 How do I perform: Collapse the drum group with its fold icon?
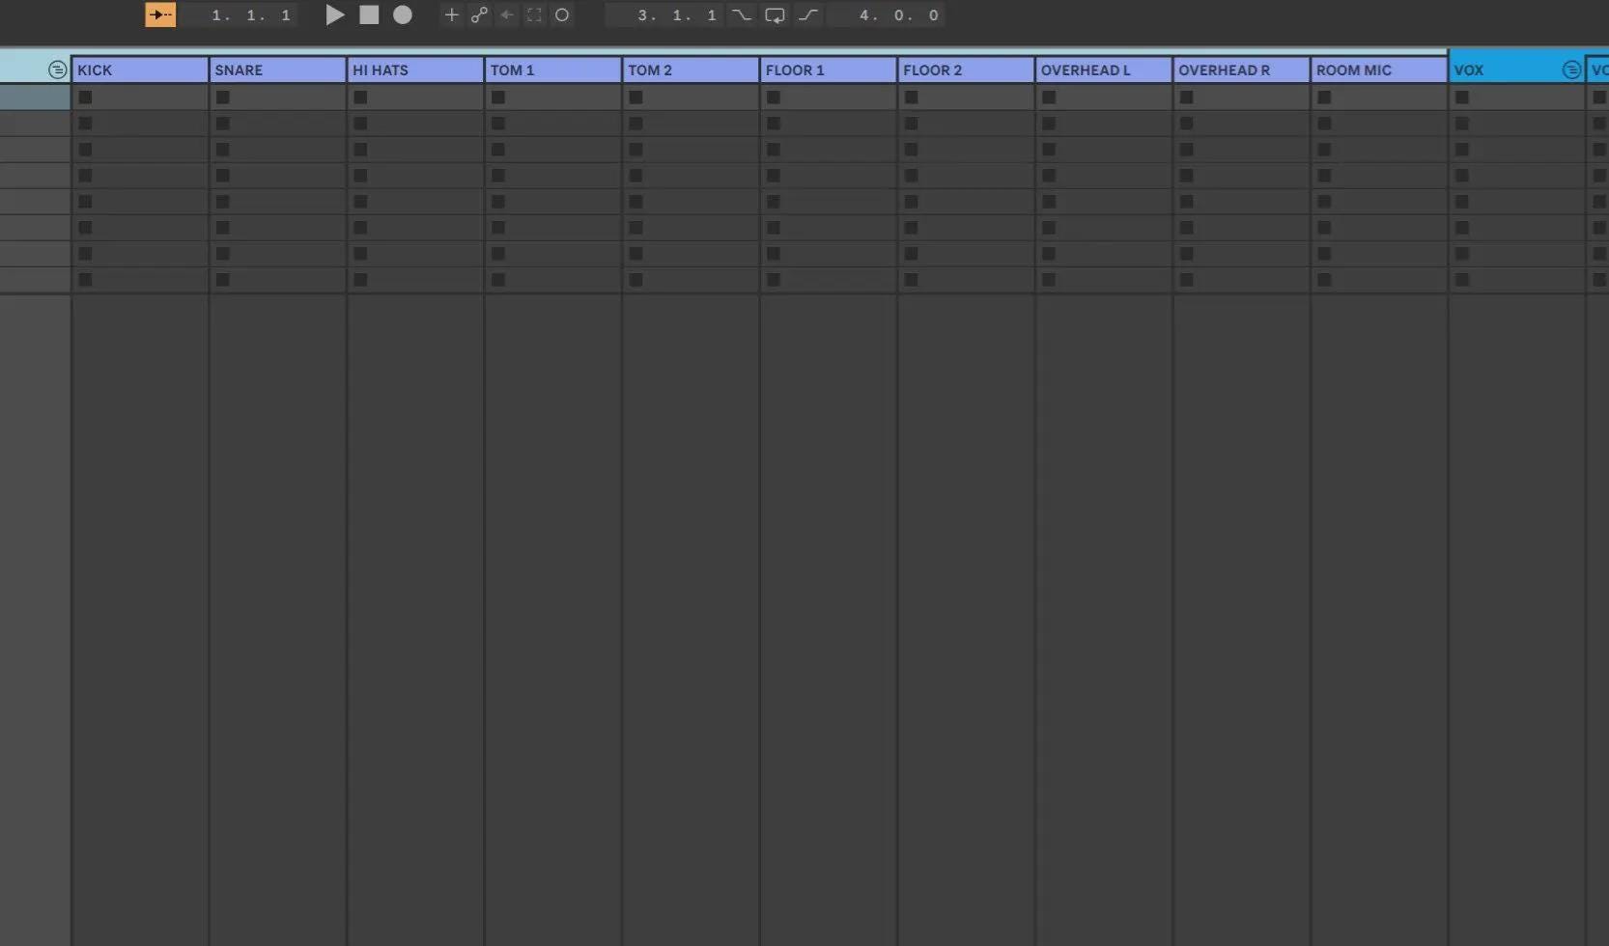click(57, 70)
